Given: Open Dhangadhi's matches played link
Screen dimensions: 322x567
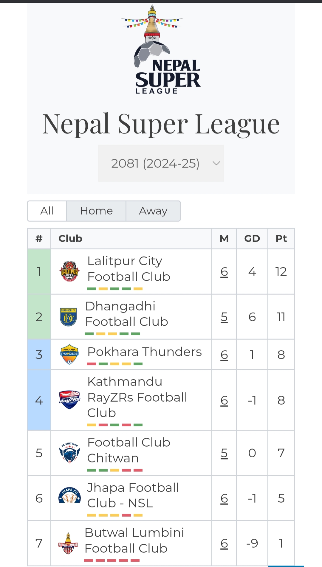Looking at the screenshot, I should click(224, 317).
